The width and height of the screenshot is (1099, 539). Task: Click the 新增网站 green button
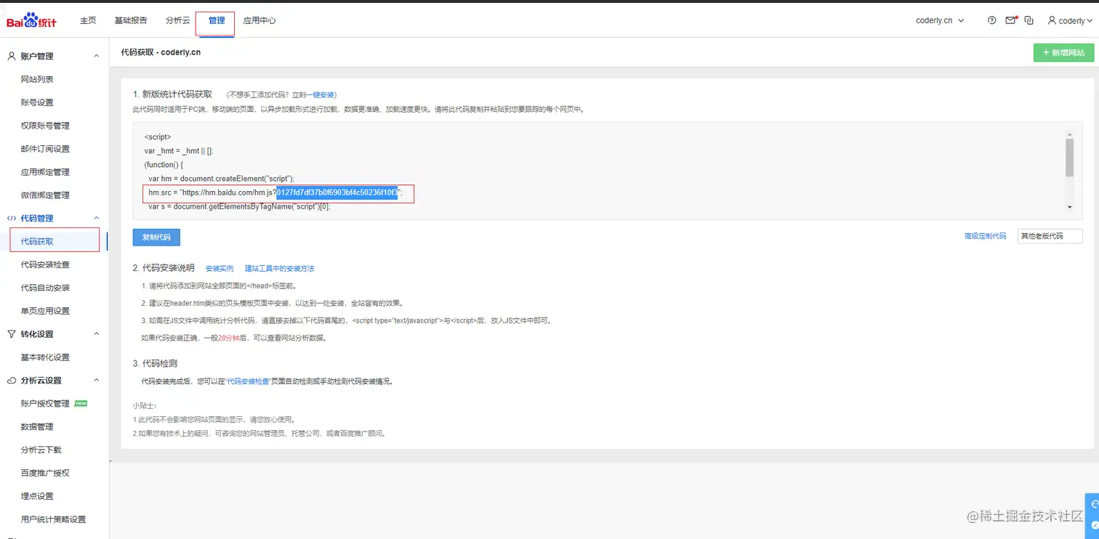pos(1063,53)
